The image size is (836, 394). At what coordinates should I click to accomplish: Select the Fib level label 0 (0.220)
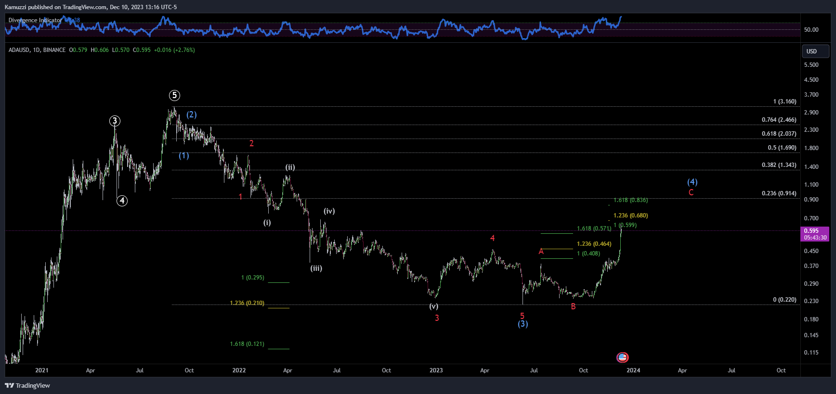point(784,300)
